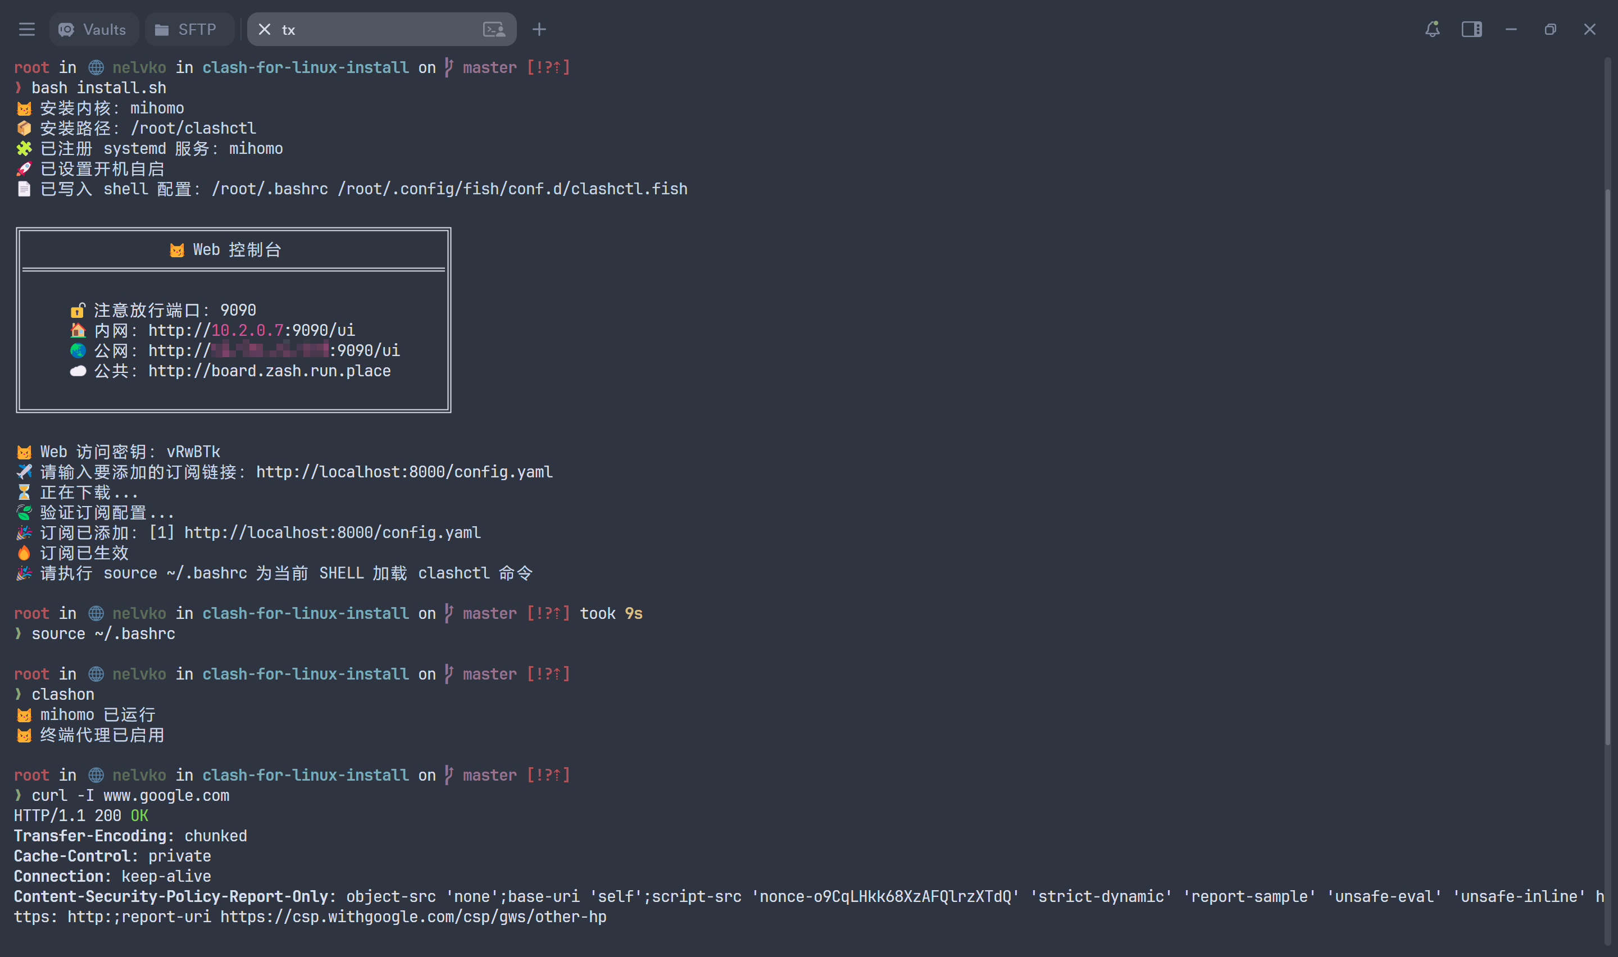Click the '终端代理已启用' status line
This screenshot has height=957, width=1618.
tap(90, 735)
